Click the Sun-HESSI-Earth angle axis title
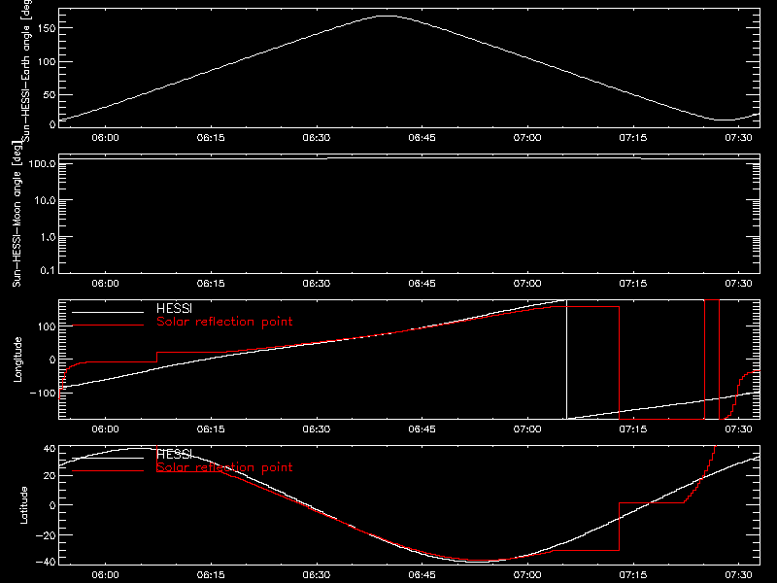This screenshot has width=777, height=583. [x=27, y=70]
